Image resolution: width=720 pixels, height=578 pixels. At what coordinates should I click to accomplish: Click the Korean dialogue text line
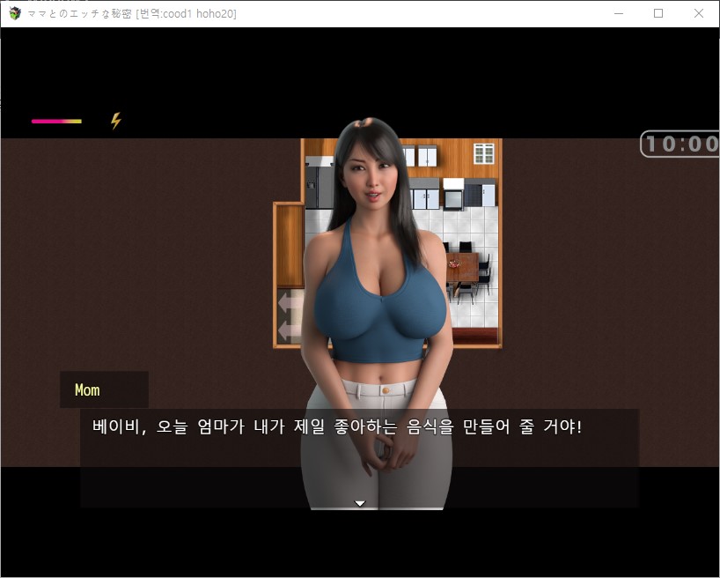337,426
